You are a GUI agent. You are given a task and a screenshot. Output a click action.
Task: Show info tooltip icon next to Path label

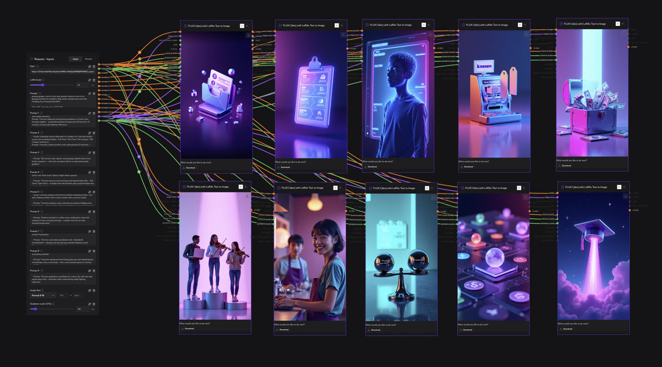[x=37, y=66]
